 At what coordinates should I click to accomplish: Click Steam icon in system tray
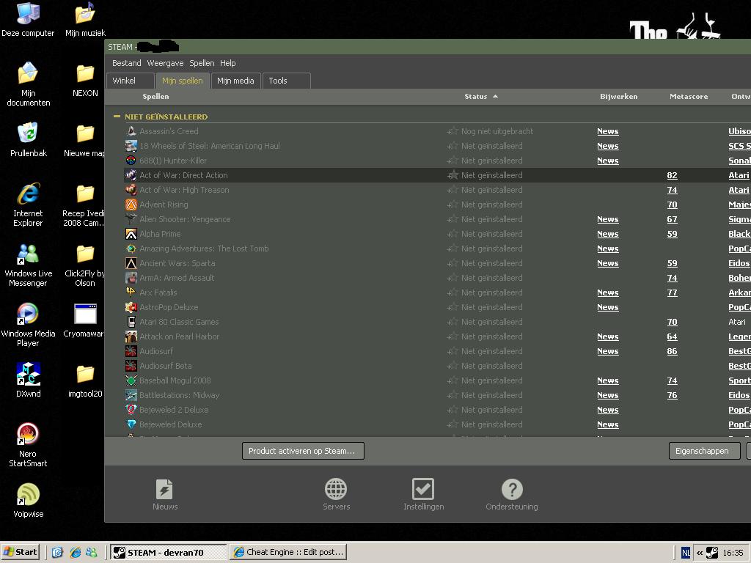[x=712, y=553]
